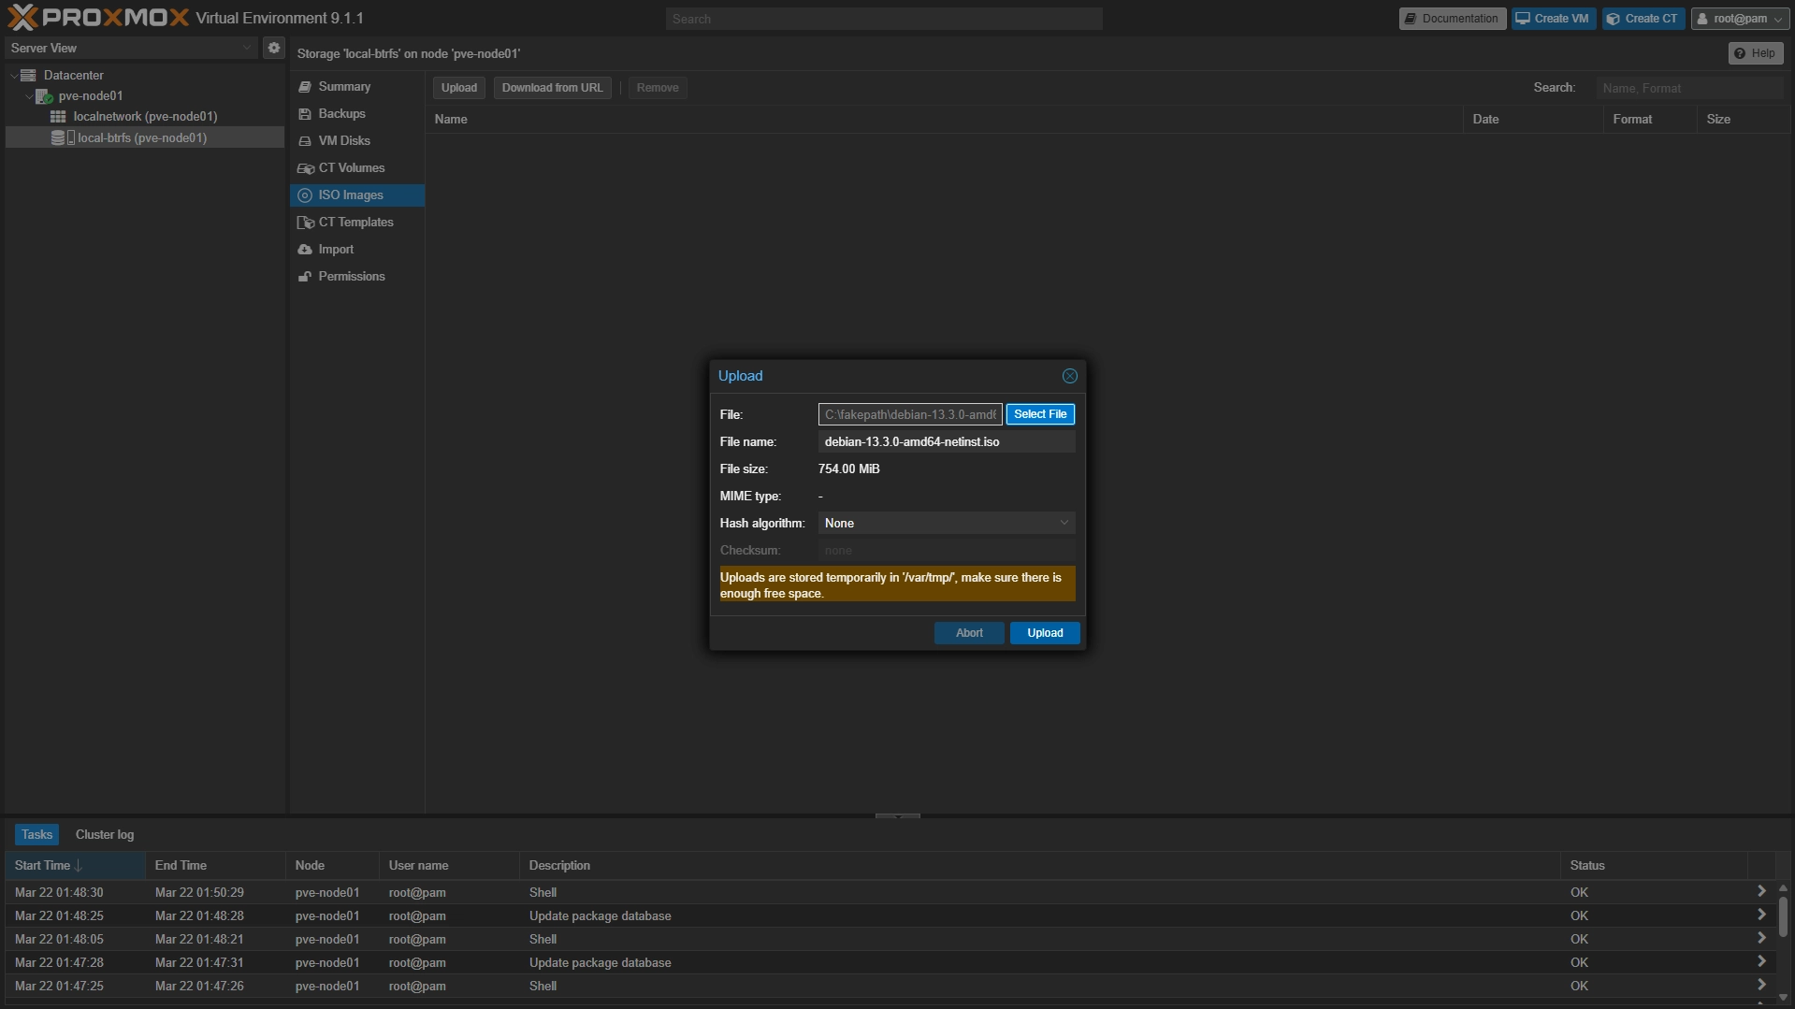Image resolution: width=1795 pixels, height=1009 pixels.
Task: Open the Permissions section
Action: pyautogui.click(x=356, y=277)
